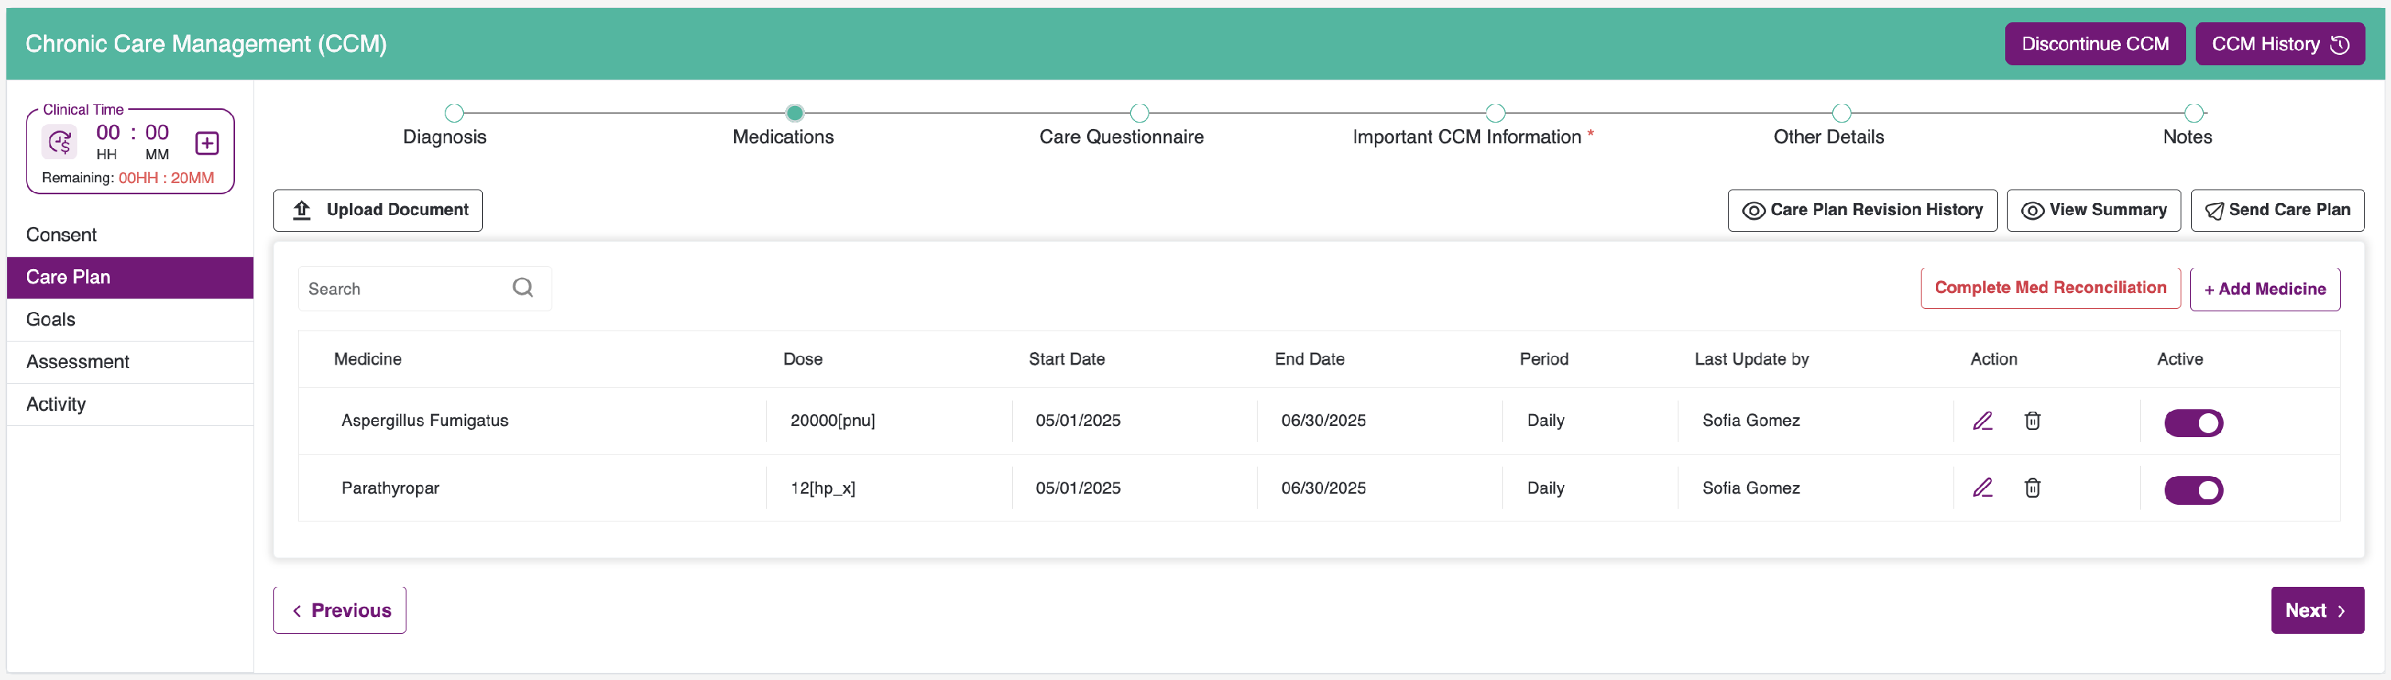The image size is (2391, 680).
Task: Click the Period column header
Action: pyautogui.click(x=1544, y=359)
